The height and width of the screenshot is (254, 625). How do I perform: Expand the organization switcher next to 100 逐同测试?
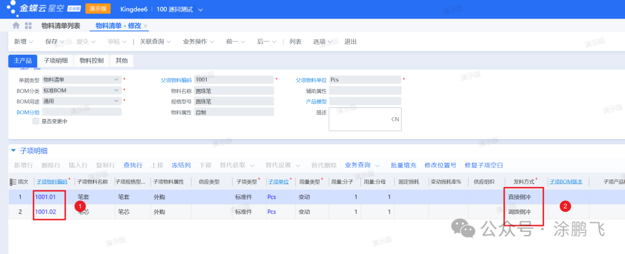(201, 10)
